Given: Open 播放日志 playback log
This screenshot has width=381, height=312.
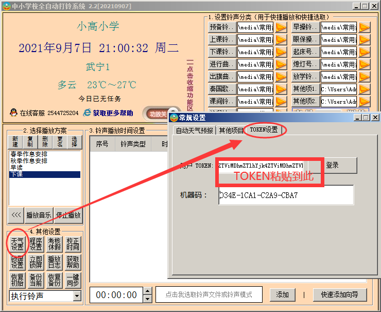Looking at the screenshot, I should point(55,262).
